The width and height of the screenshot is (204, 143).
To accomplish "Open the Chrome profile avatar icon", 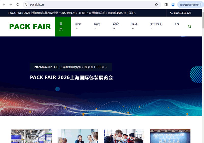I will click(173, 5).
